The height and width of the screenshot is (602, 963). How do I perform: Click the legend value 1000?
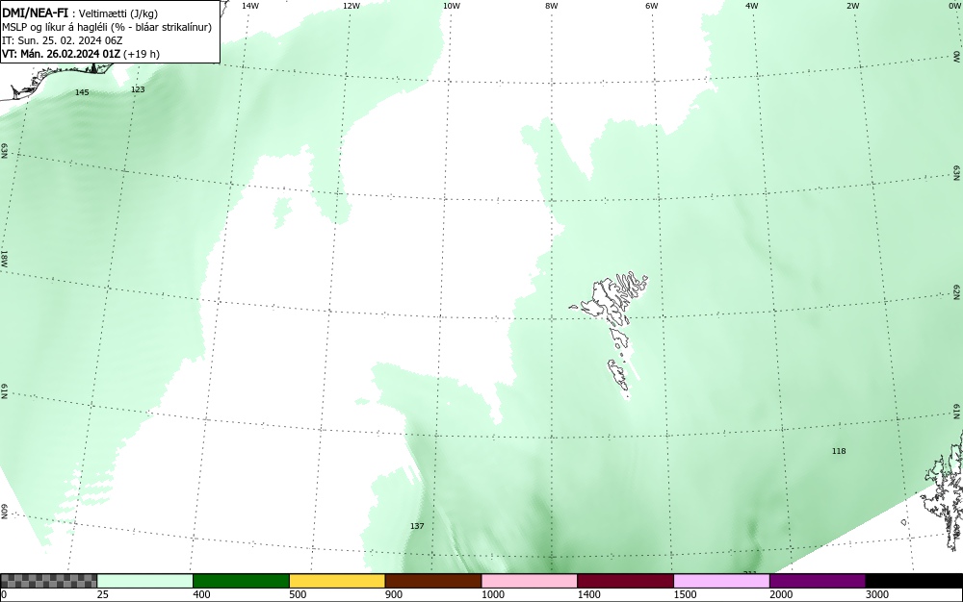492,594
